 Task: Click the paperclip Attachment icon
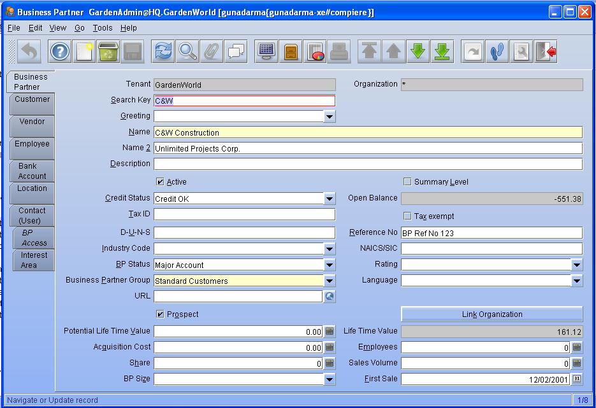click(x=212, y=51)
